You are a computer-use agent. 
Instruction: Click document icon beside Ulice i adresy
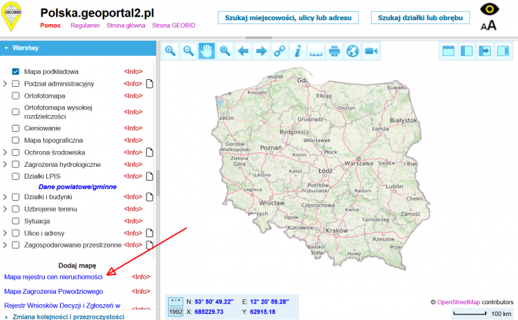click(149, 233)
